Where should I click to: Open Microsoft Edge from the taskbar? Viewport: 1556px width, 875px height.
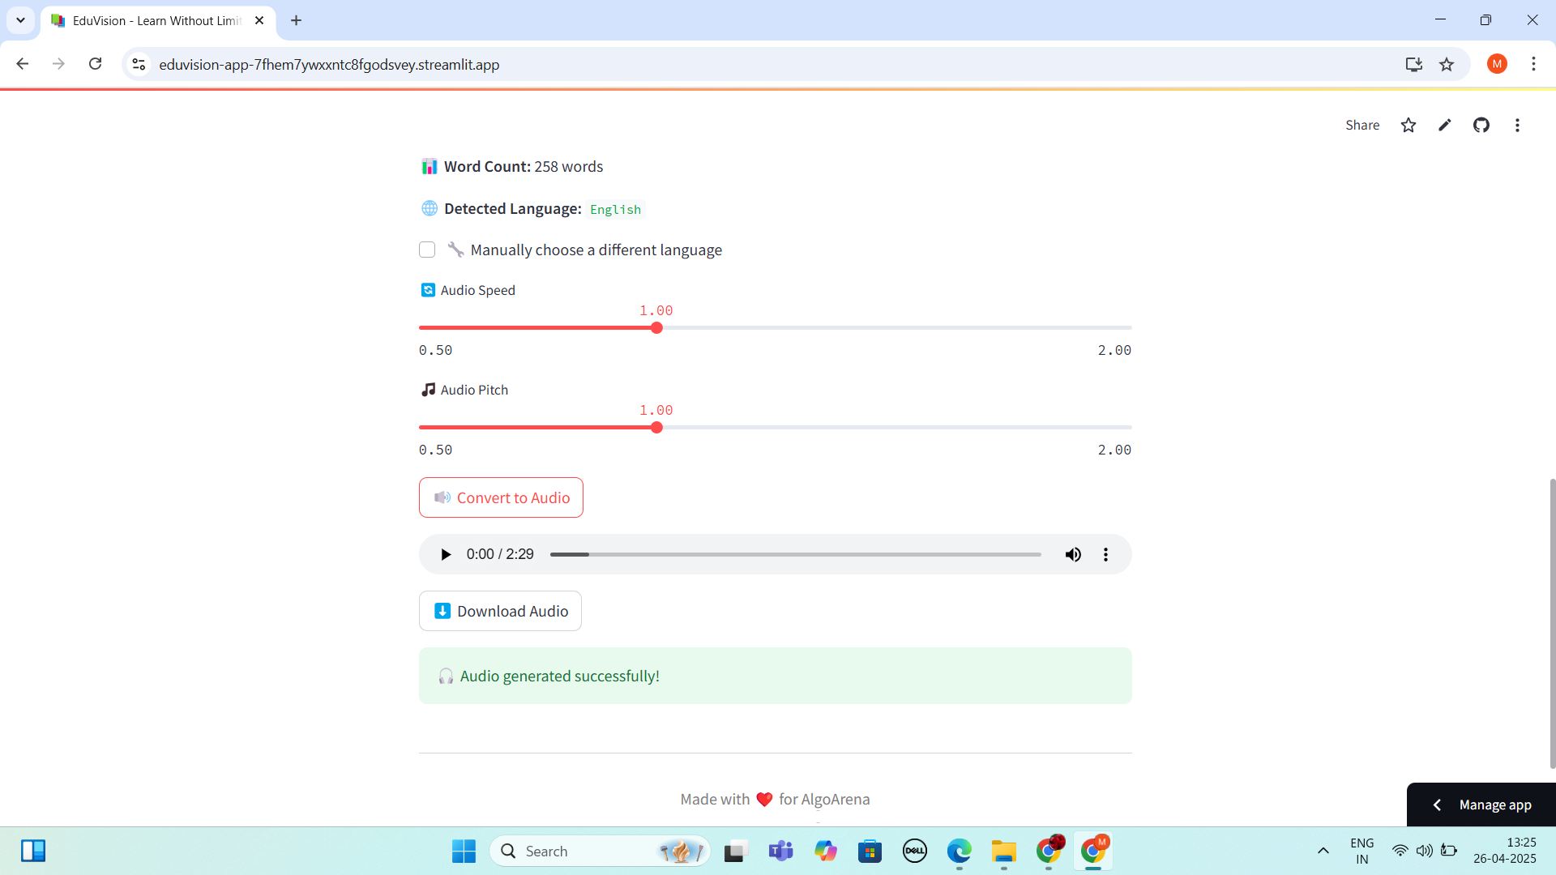click(x=959, y=851)
